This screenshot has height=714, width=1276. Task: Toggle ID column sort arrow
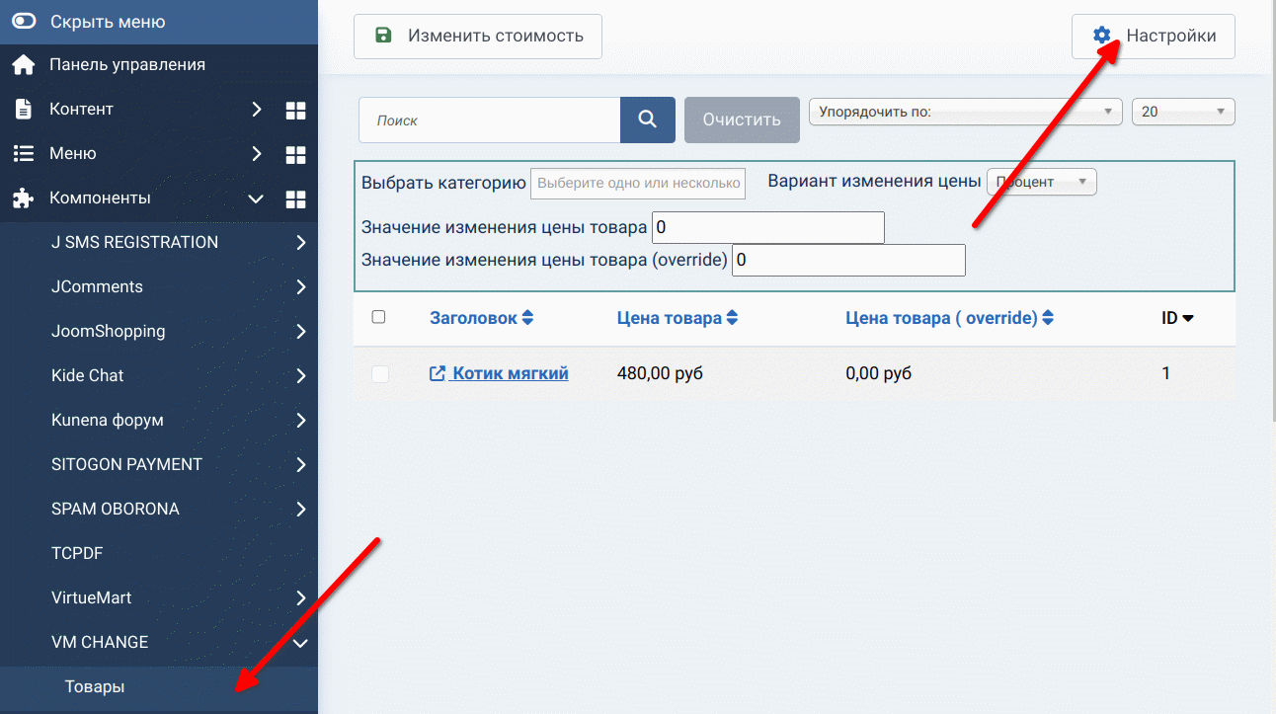coord(1188,319)
